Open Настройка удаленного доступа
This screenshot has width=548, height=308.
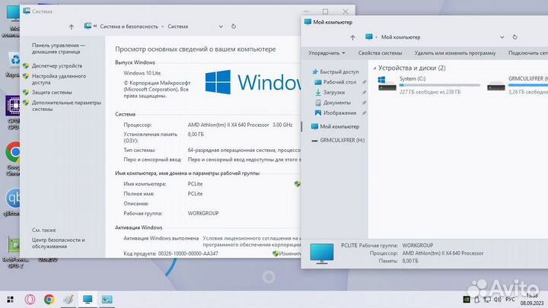point(59,79)
